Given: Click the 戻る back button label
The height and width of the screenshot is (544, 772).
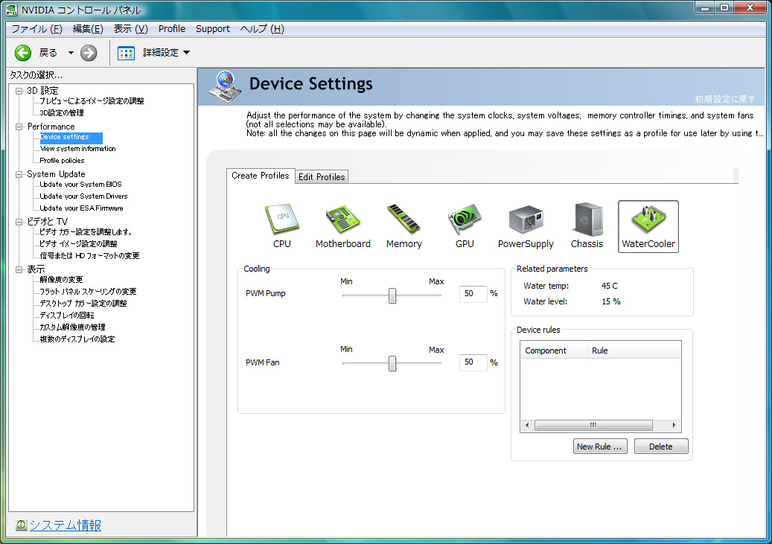Looking at the screenshot, I should click(x=48, y=53).
